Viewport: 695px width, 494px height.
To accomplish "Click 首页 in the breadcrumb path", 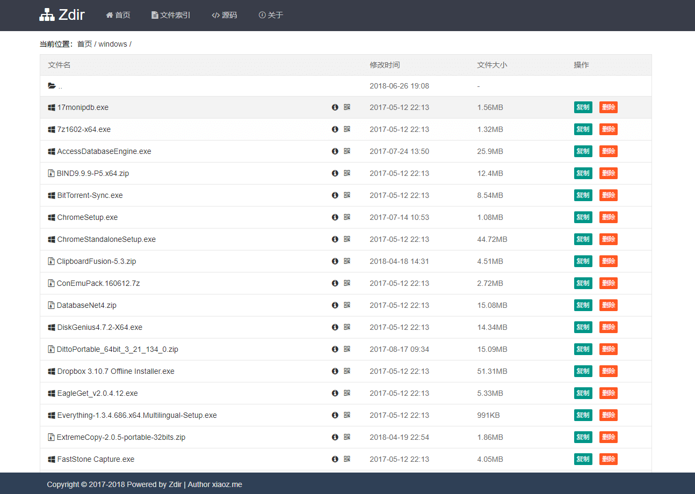I will (x=84, y=44).
